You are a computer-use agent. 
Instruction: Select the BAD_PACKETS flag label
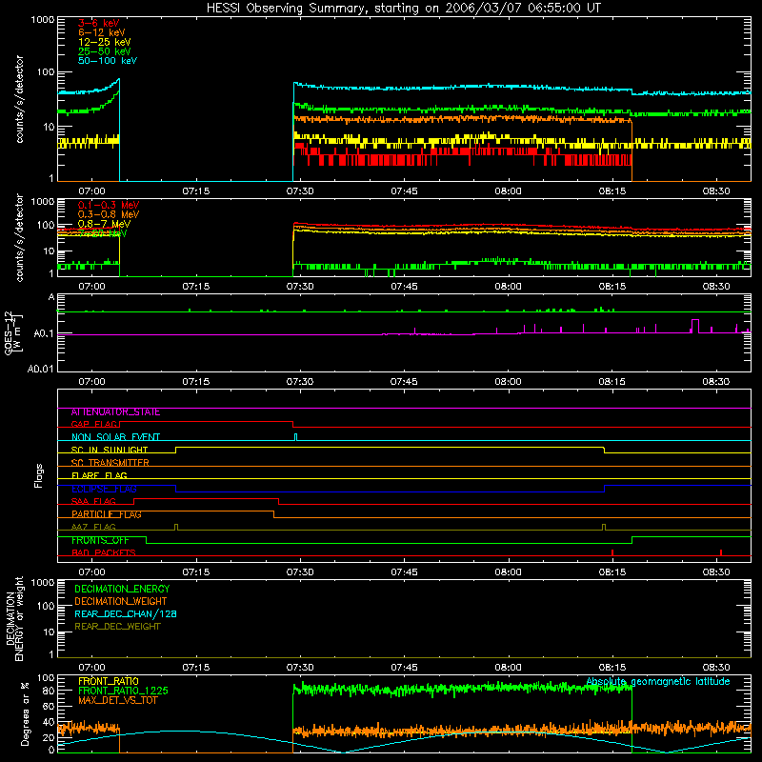click(104, 552)
